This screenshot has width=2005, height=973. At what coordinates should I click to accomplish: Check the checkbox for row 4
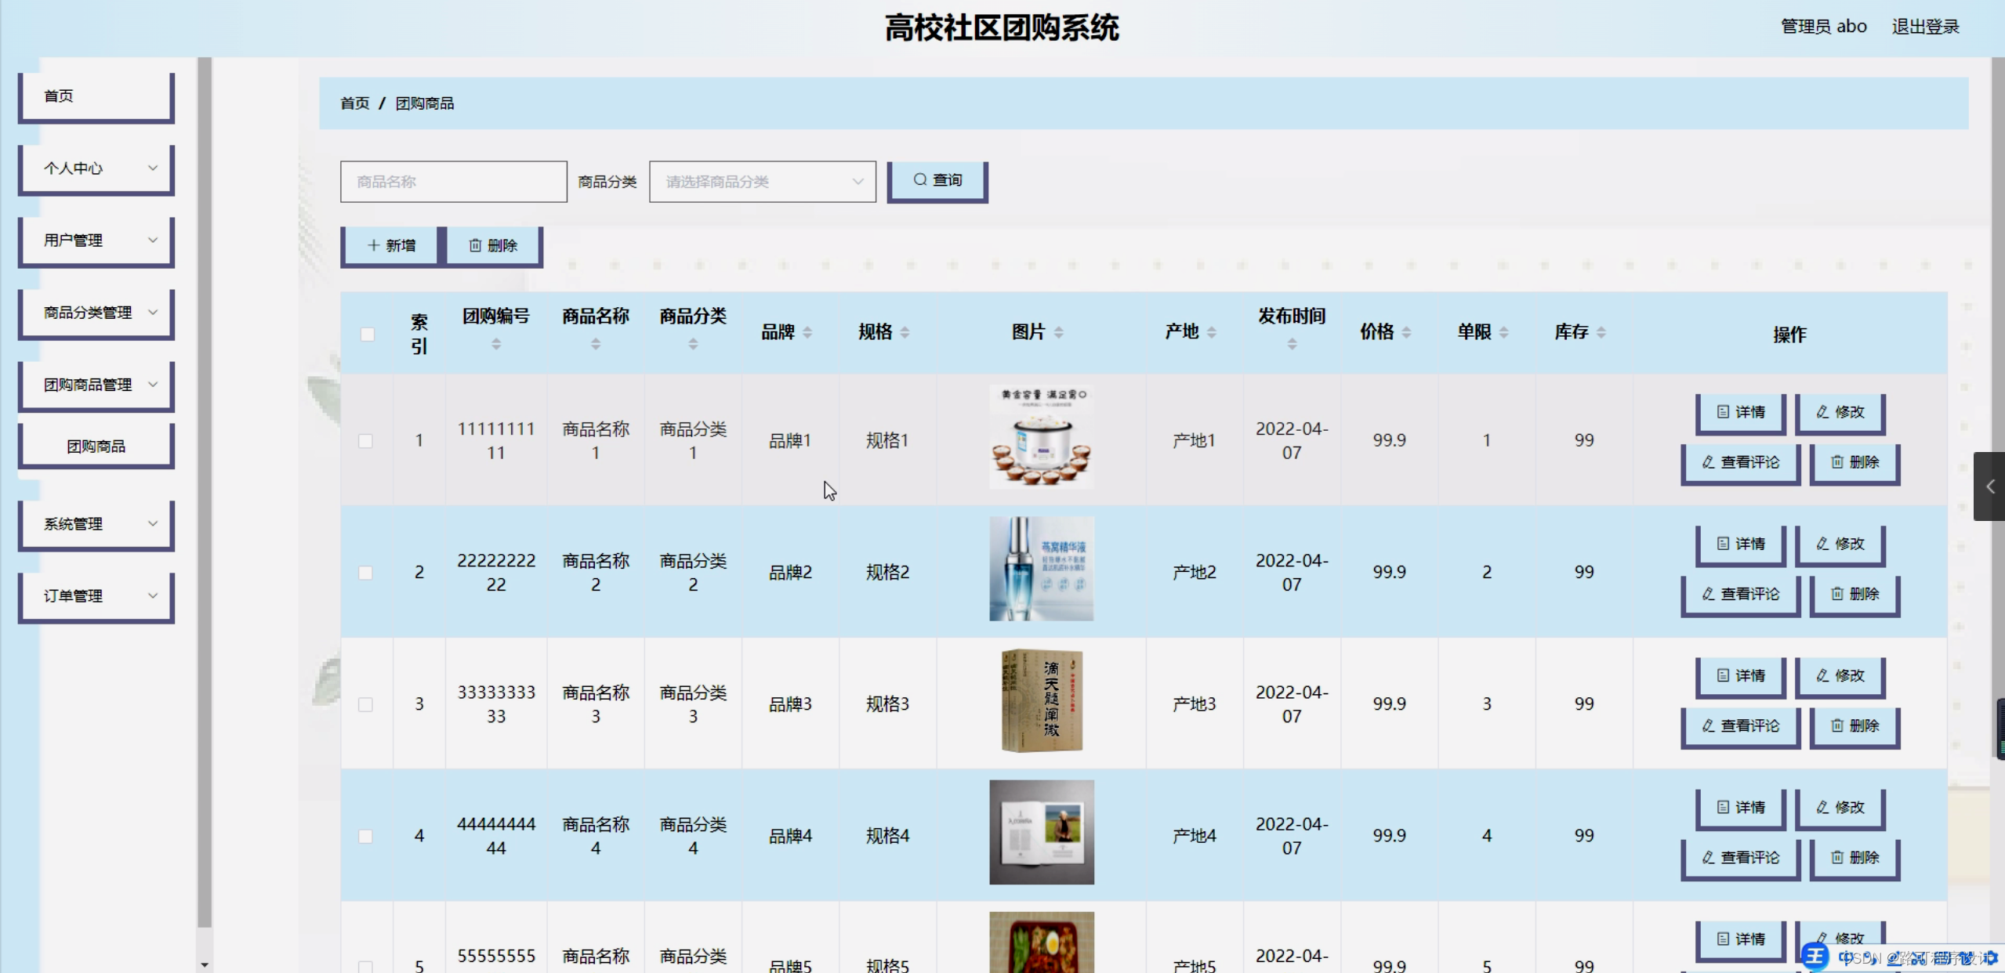[x=365, y=836]
